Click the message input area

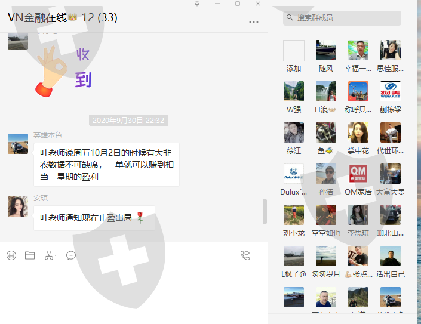(x=134, y=294)
